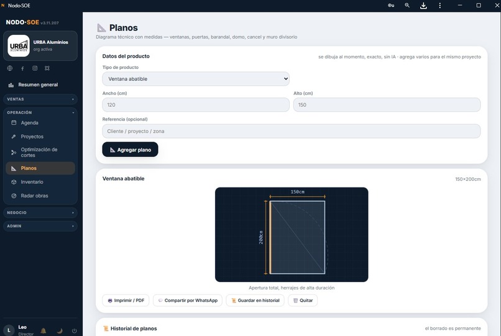Click the fourth social network icon beside Instagram
The width and height of the screenshot is (501, 336).
47,68
